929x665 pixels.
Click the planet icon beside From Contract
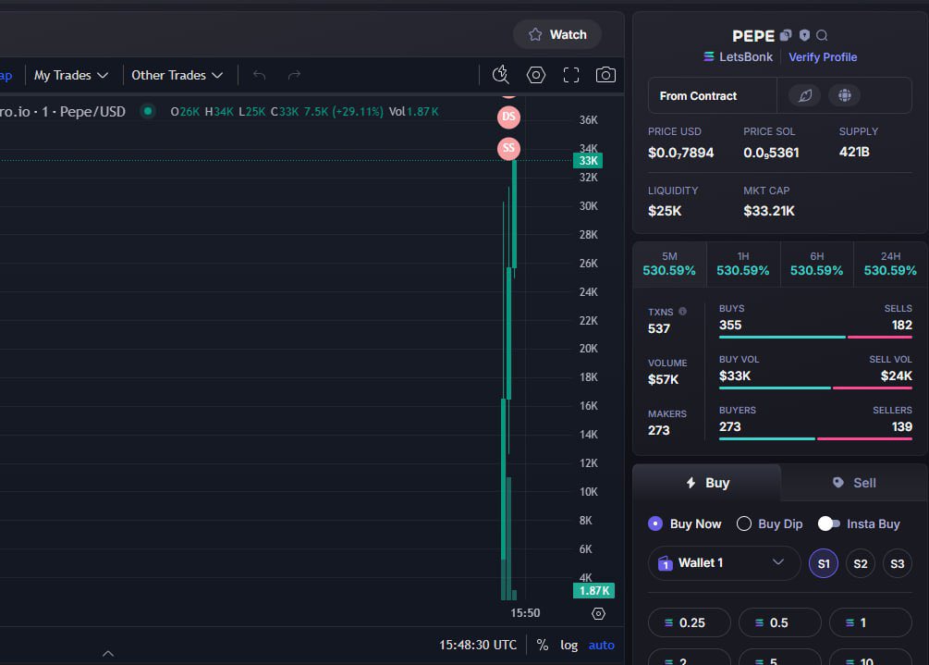804,95
